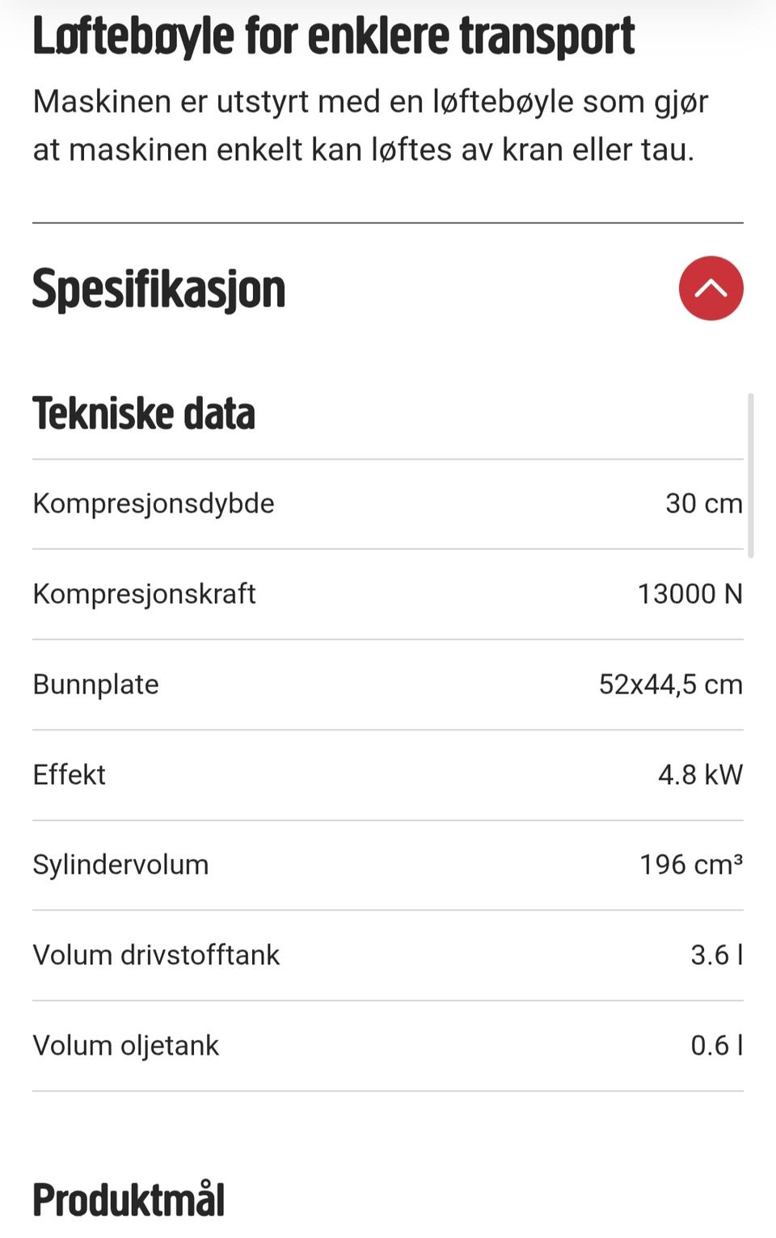Select the 196 cm³ value
Screen dimensions: 776x1238
[691, 865]
